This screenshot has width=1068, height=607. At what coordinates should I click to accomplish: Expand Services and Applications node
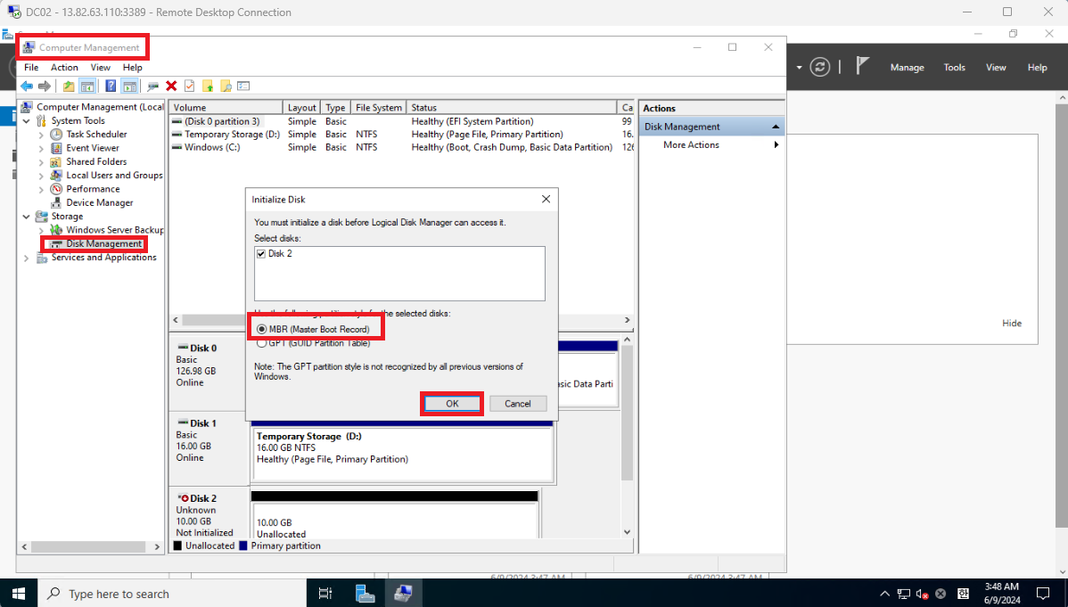pyautogui.click(x=27, y=258)
